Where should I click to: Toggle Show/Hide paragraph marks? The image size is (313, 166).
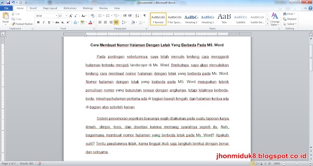[145, 16]
